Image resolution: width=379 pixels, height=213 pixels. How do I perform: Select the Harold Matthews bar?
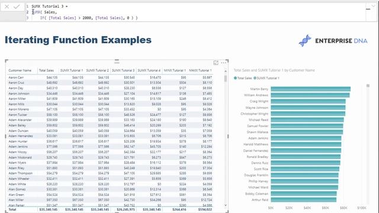(306, 144)
